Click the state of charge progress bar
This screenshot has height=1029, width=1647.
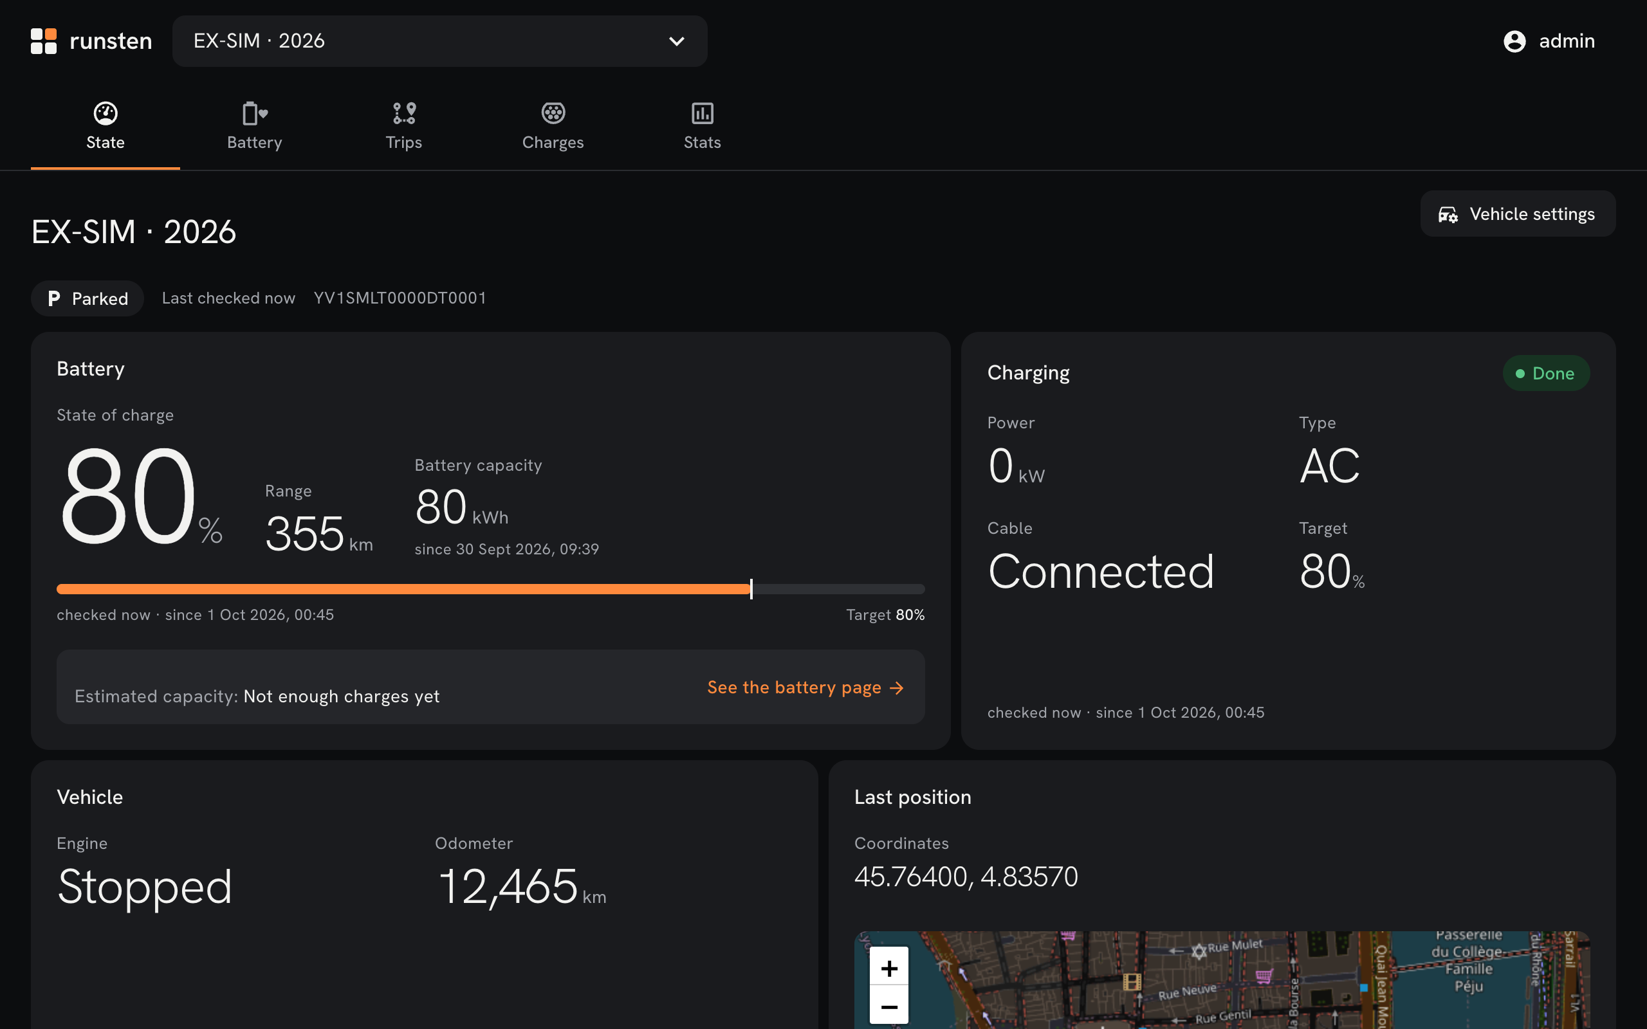click(x=491, y=588)
